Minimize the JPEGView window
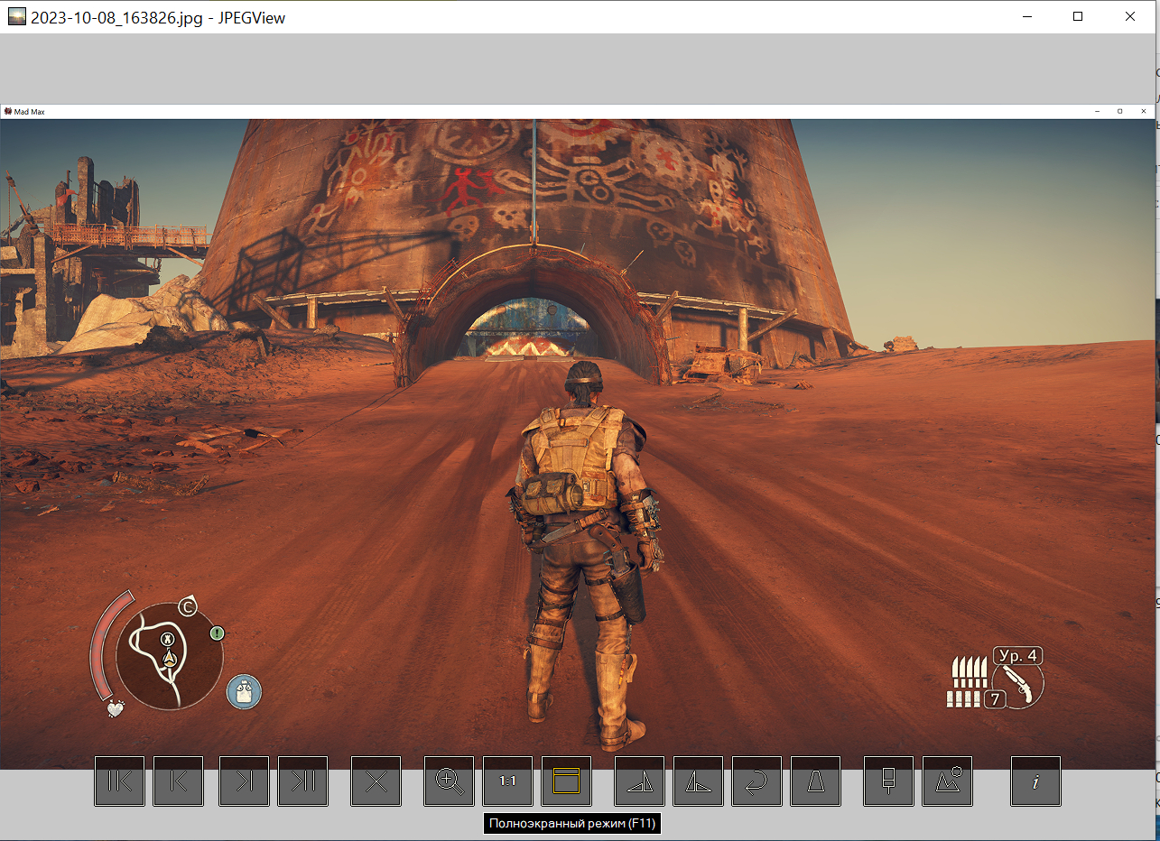Screen dimensions: 1160x841 point(1026,16)
